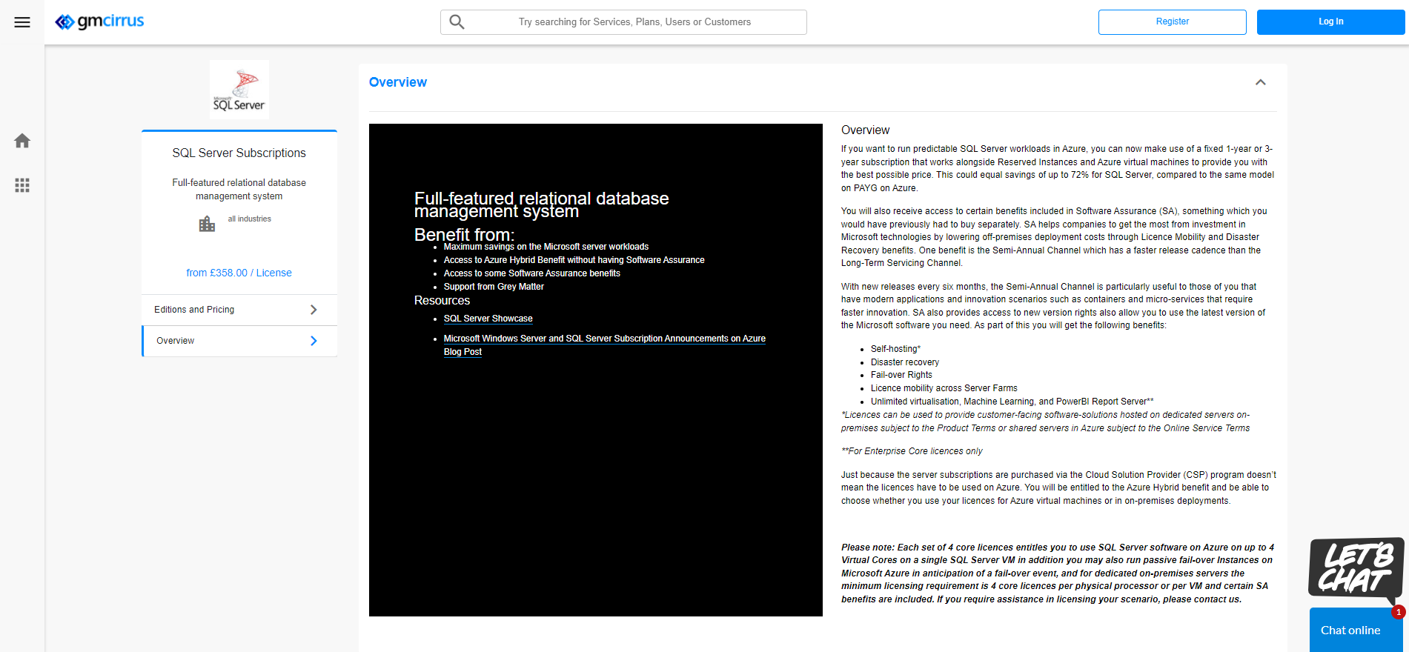Click the SQL Server product logo
Image resolution: width=1409 pixels, height=652 pixels.
tap(239, 90)
